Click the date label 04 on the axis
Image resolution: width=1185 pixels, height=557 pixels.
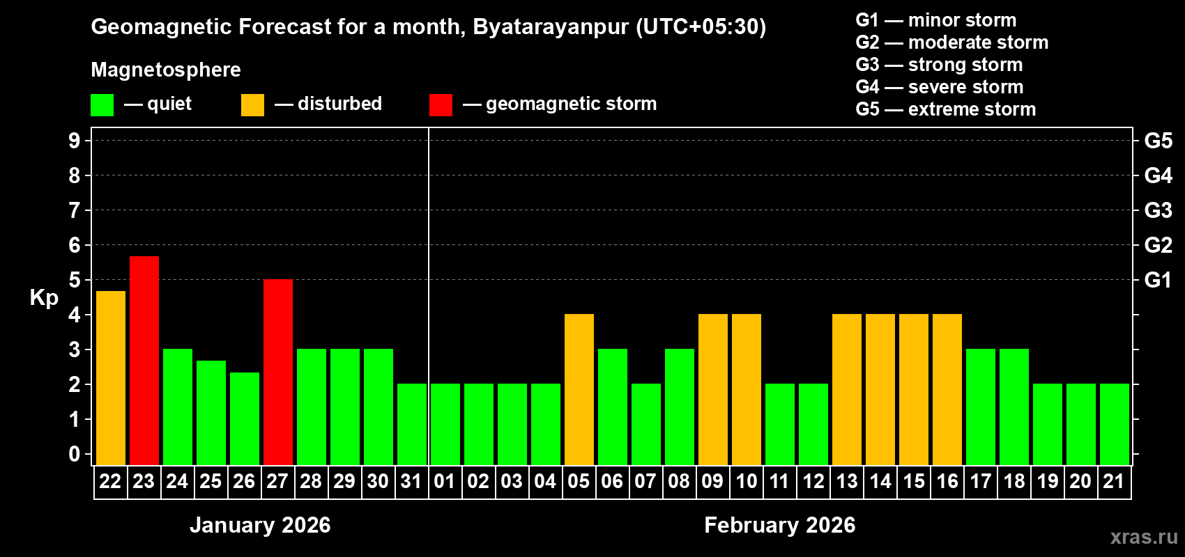545,482
